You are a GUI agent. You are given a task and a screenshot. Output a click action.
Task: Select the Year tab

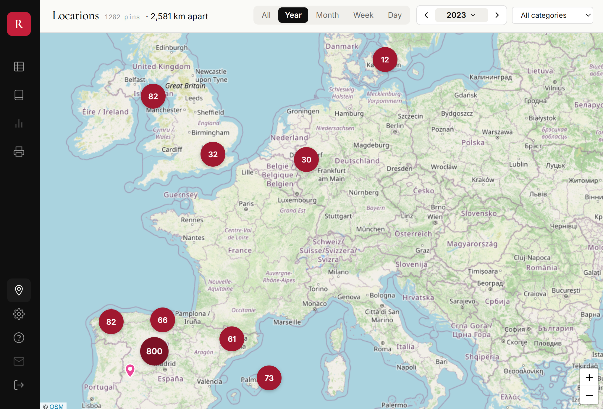click(293, 15)
